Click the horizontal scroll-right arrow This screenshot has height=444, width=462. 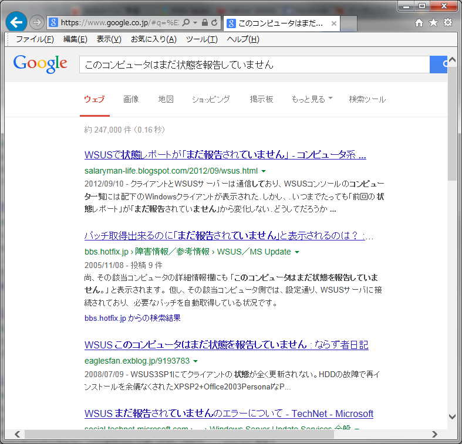pyautogui.click(x=434, y=434)
